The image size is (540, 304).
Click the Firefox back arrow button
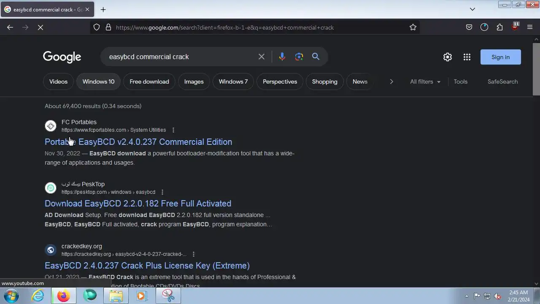(x=10, y=27)
